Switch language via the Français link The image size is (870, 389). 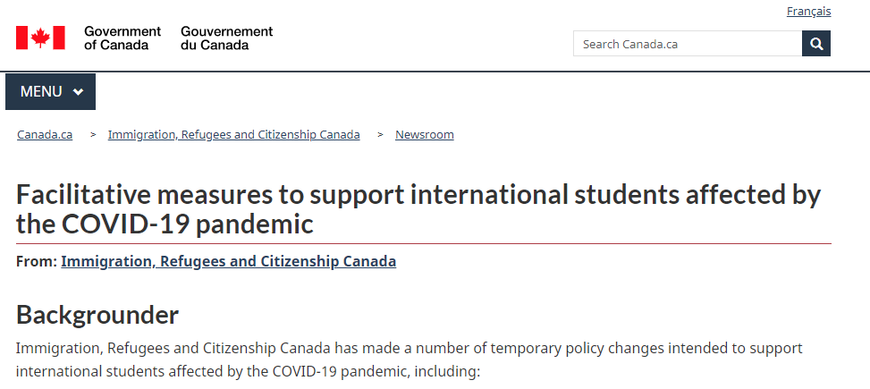point(808,11)
